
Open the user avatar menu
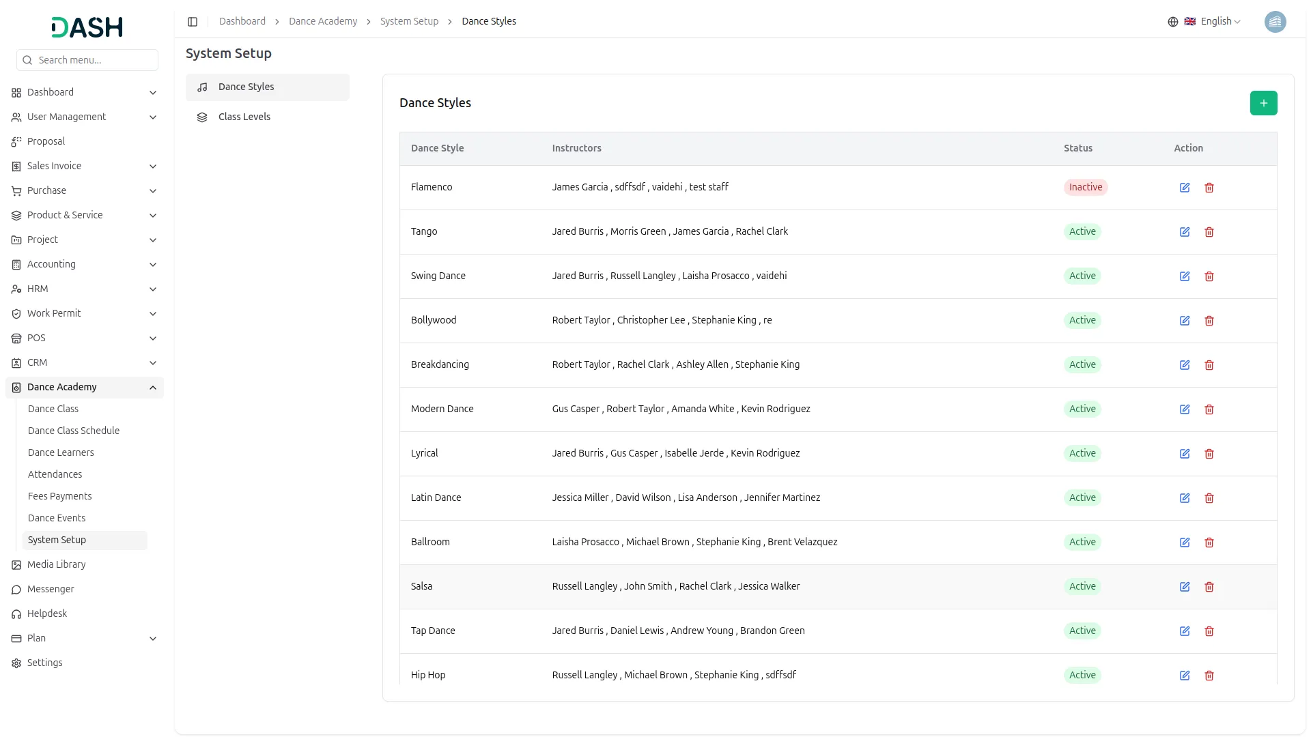[1275, 22]
